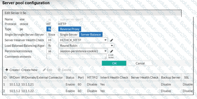The width and height of the screenshot is (197, 99).
Task: Open the session-persistence-cookie1 dropdown
Action: point(83,51)
